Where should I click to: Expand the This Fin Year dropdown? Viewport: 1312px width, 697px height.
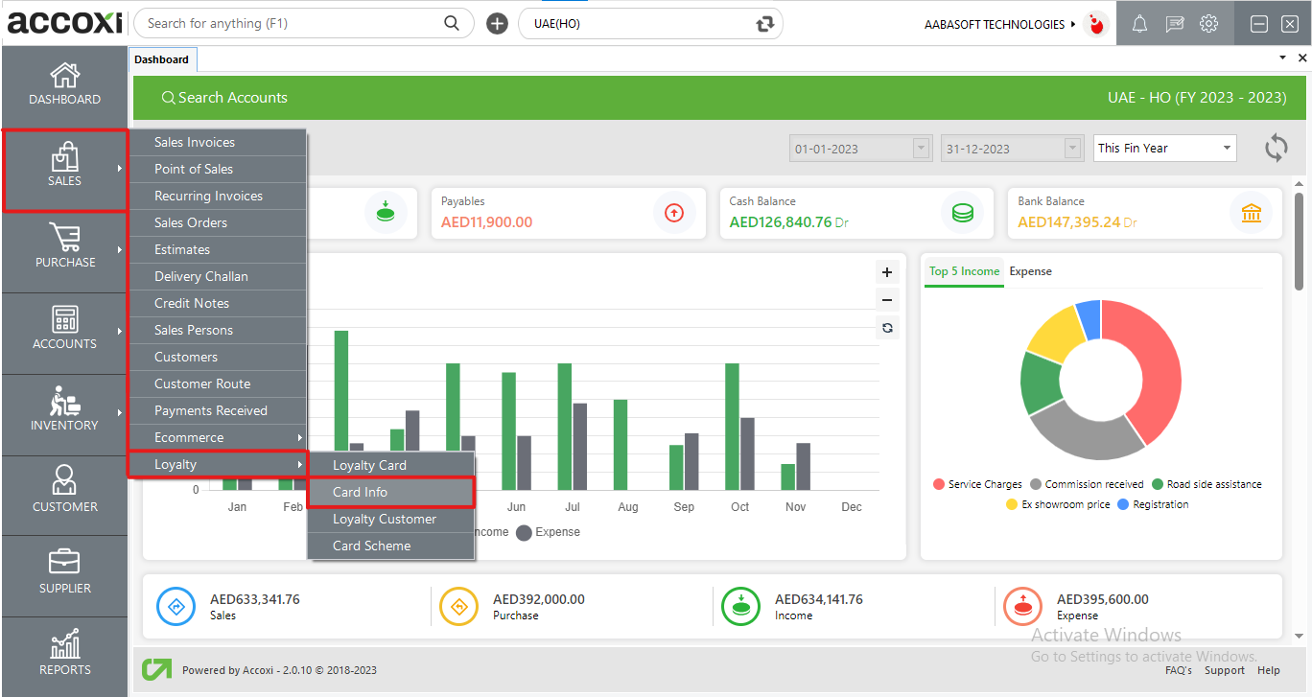click(x=1164, y=148)
